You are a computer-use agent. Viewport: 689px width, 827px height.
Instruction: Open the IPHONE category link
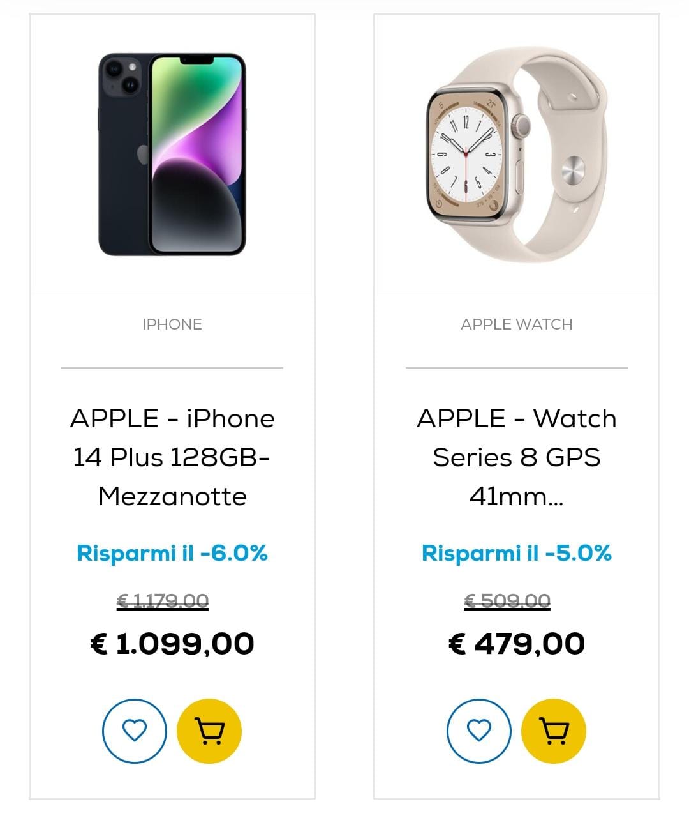coord(172,324)
